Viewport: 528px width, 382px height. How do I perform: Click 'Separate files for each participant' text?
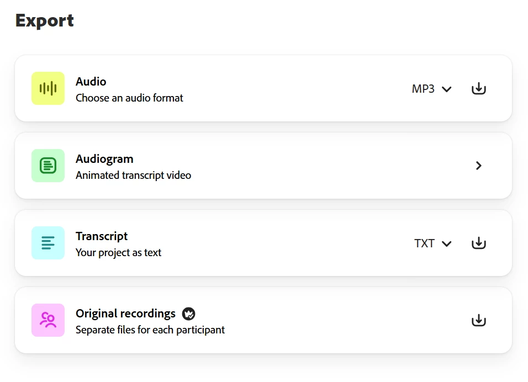[x=150, y=330]
